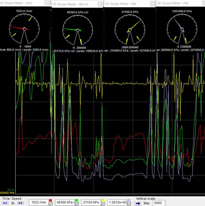
Task: Click the lavender channel color swatch
Action: coord(129,201)
